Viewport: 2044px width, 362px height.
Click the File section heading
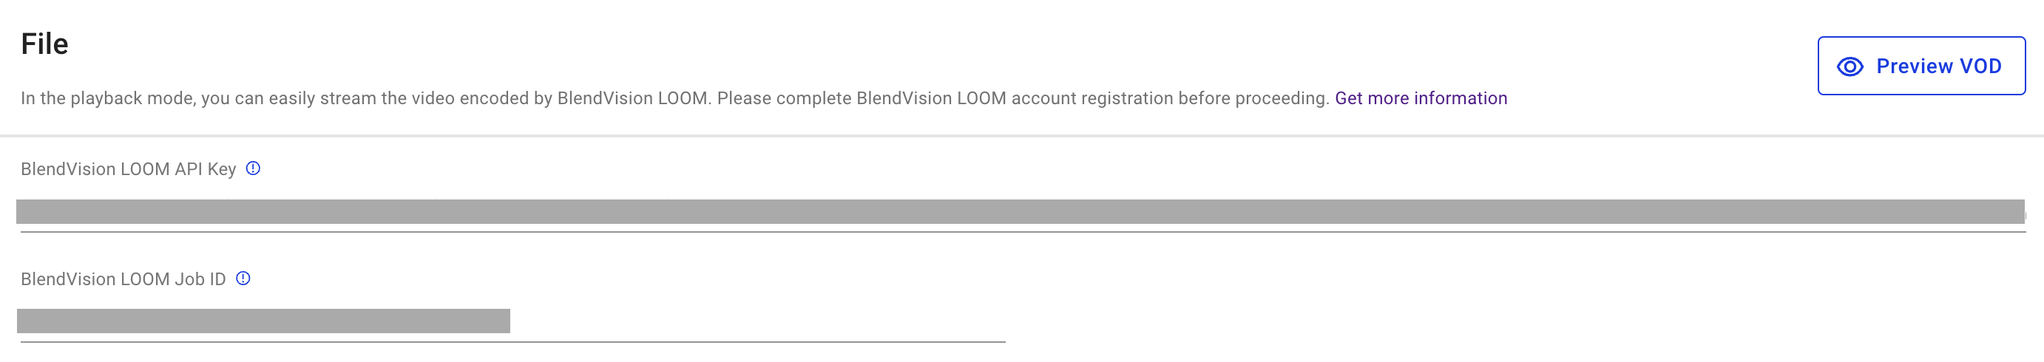[44, 44]
